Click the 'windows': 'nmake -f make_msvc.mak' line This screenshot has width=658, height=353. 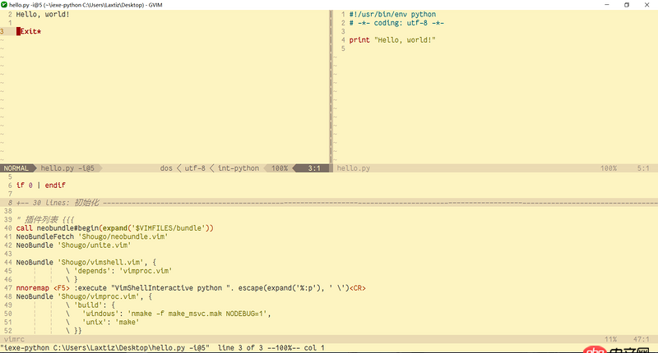pyautogui.click(x=168, y=314)
